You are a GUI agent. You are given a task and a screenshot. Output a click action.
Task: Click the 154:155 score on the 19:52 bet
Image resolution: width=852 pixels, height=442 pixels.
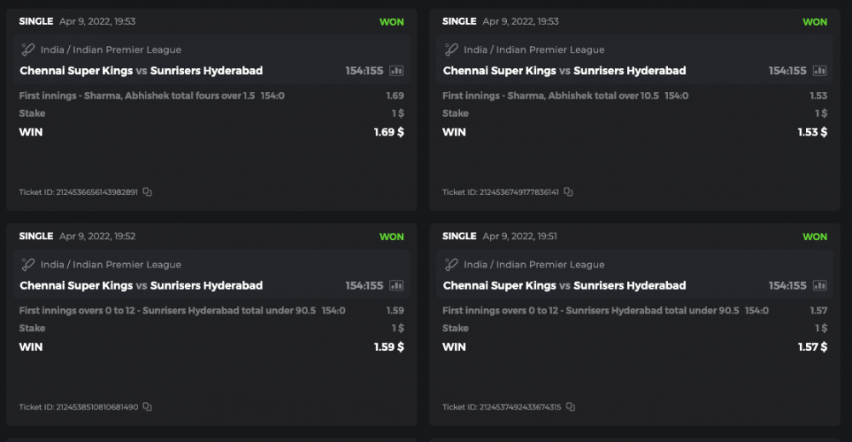[x=364, y=285]
